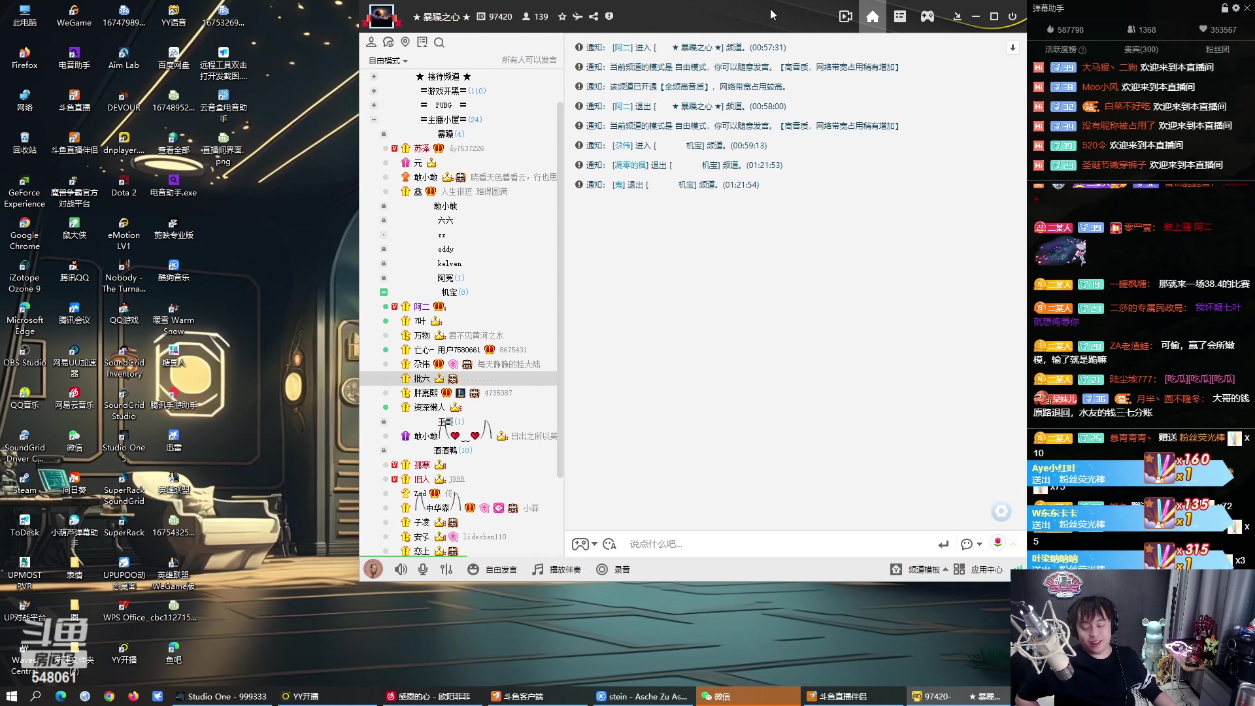Viewport: 1255px width, 706px height.
Task: Click the floating round widget in chat area
Action: (1001, 511)
